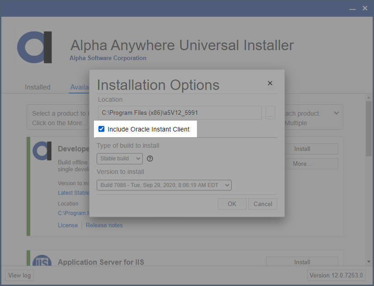Confirm options with OK button
The height and width of the screenshot is (286, 374).
pos(232,204)
